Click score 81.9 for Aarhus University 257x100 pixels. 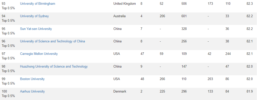coord(250,92)
